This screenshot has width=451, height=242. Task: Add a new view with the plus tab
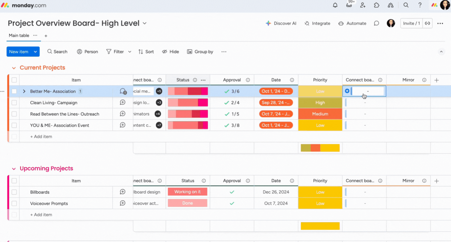[46, 36]
